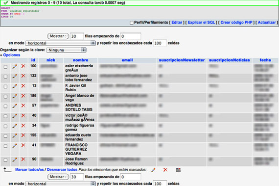
Task: Open the bottom 'en modo' horizontal dropdown
Action: [x=61, y=184]
